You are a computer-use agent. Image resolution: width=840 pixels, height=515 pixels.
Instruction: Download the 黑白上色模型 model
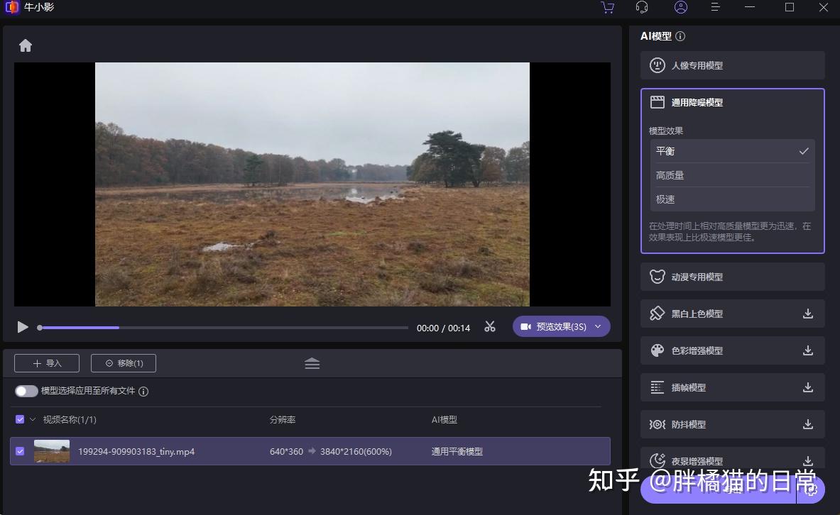tap(807, 314)
